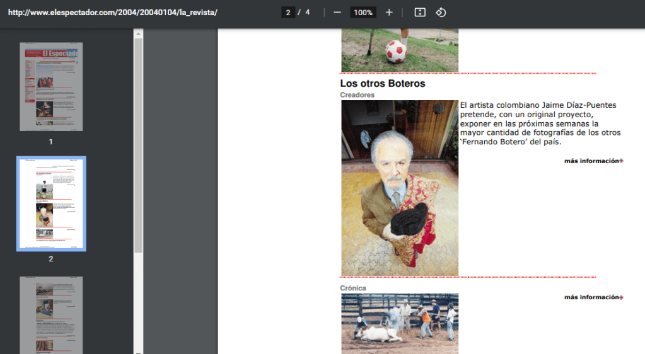The image size is (645, 354).
Task: Click the soccer ball photo
Action: (x=400, y=50)
